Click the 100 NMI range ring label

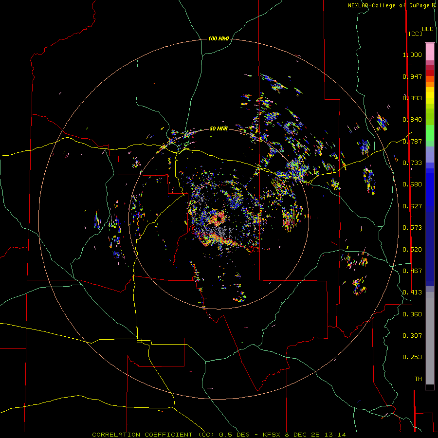point(219,38)
